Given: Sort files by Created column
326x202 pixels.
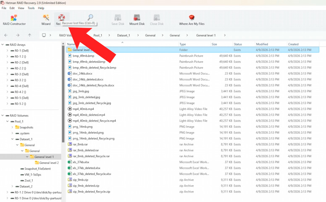Looking at the screenshot, I should tap(303, 44).
